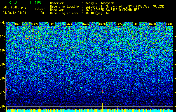The height and width of the screenshot is (112, 176).
Task: Click the 0422 time marker
Action: point(35,24)
